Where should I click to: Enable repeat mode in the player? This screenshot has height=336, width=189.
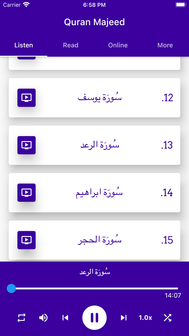tap(22, 318)
